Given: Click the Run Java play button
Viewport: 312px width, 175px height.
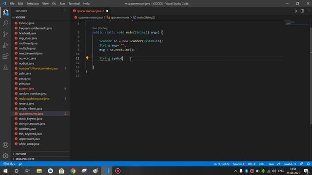Looking at the screenshot, I should point(296,11).
